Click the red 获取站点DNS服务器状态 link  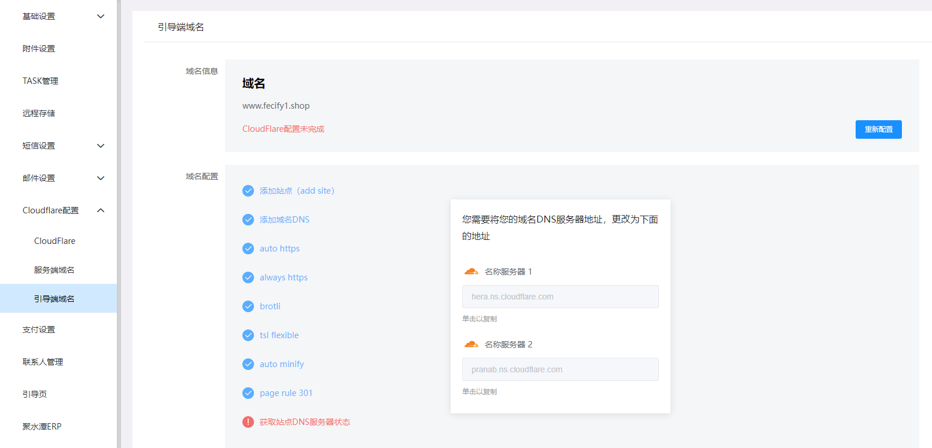coord(305,422)
